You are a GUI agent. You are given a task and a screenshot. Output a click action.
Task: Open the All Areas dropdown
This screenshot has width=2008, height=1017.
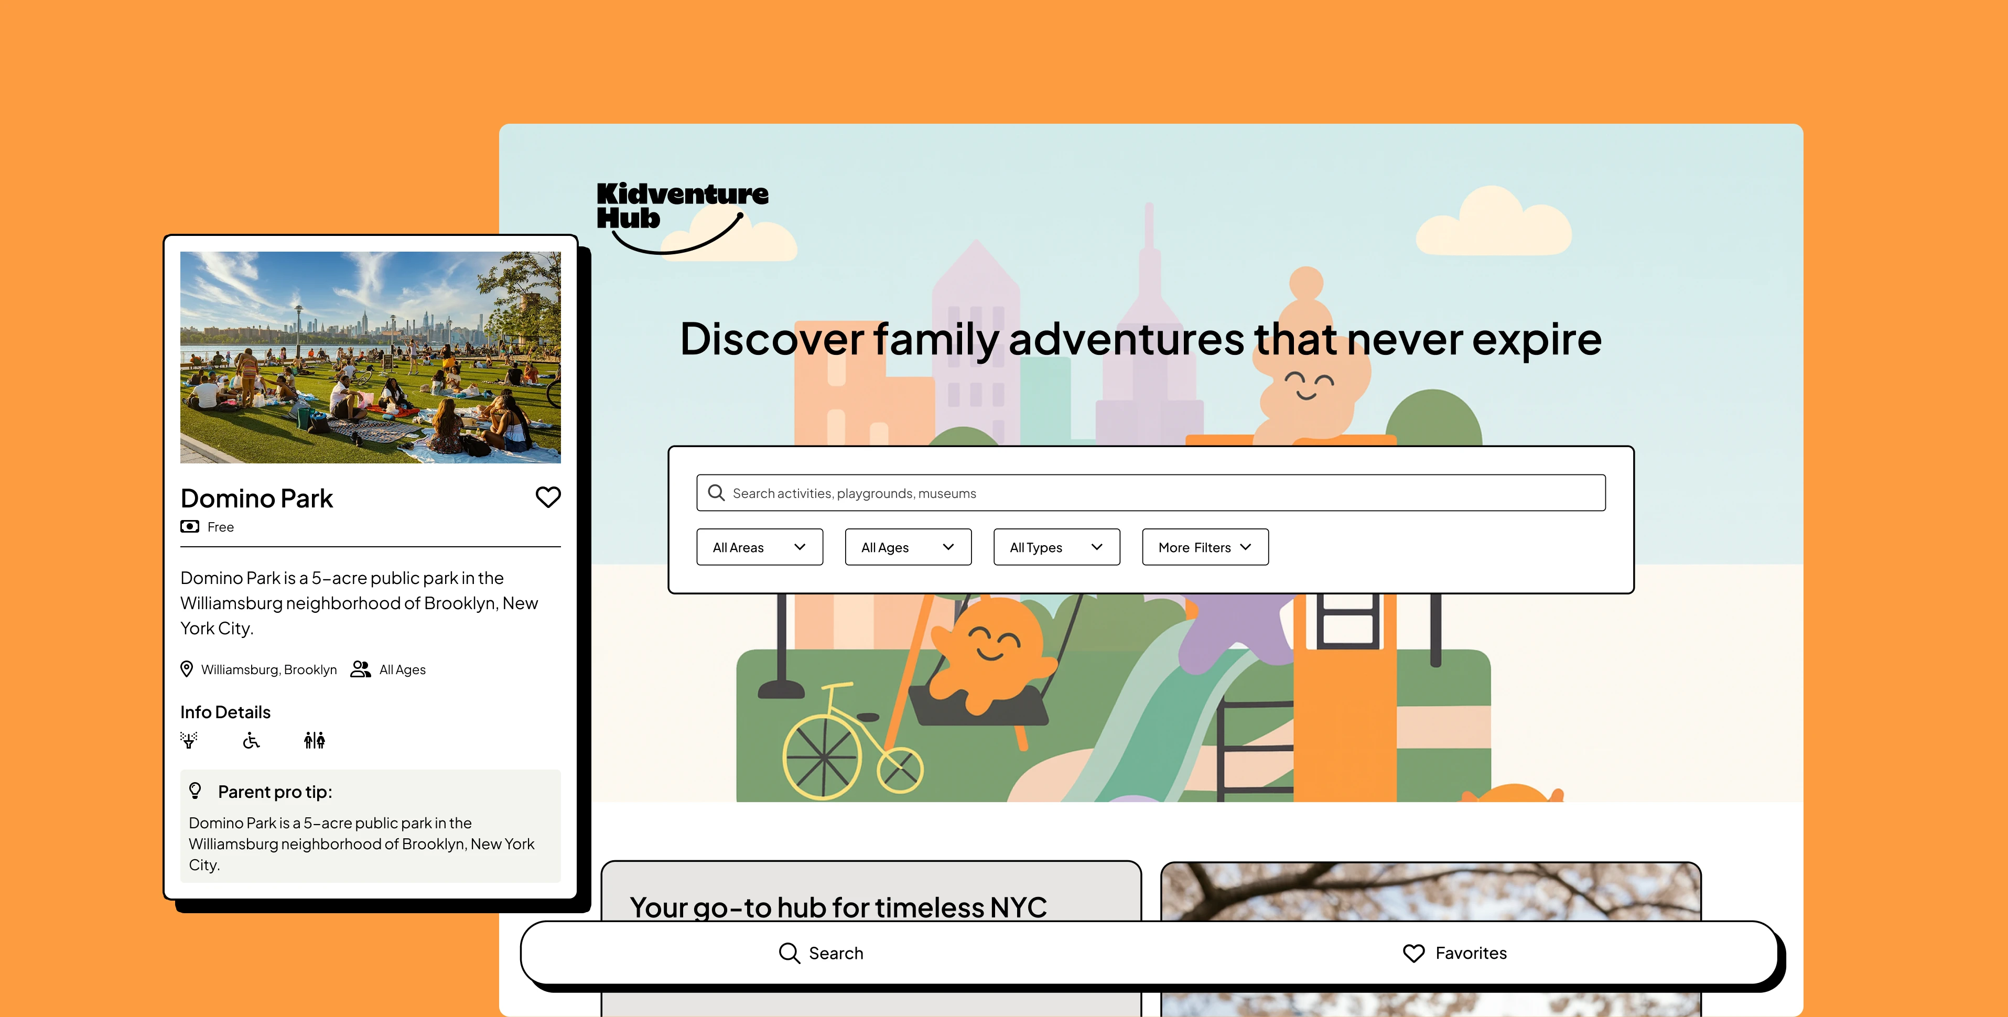coord(759,547)
